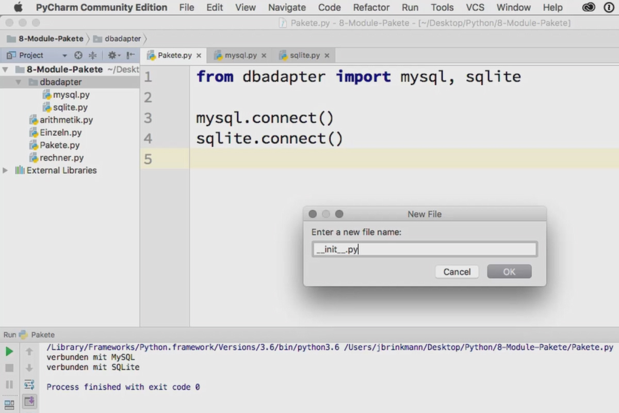This screenshot has width=619, height=413.
Task: Switch to the mysql.py editor tab
Action: pos(240,55)
